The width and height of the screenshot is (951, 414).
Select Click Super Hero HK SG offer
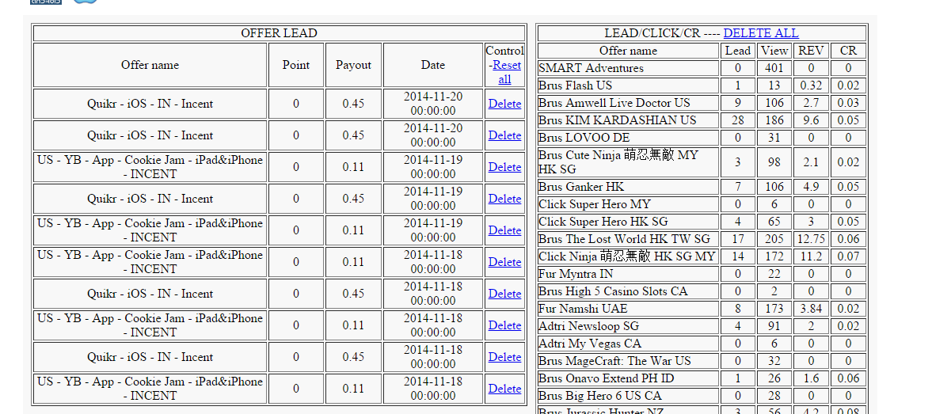(x=603, y=222)
